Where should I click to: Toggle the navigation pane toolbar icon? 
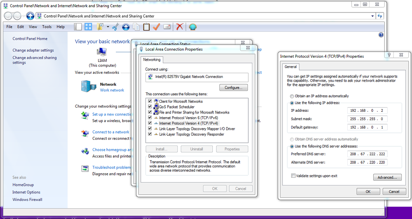point(78,27)
